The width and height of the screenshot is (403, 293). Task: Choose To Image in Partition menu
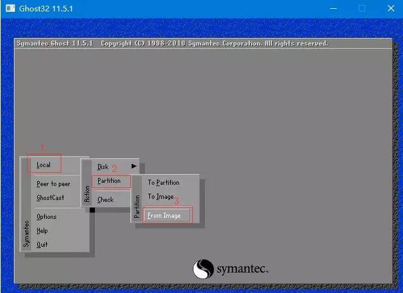click(x=161, y=197)
